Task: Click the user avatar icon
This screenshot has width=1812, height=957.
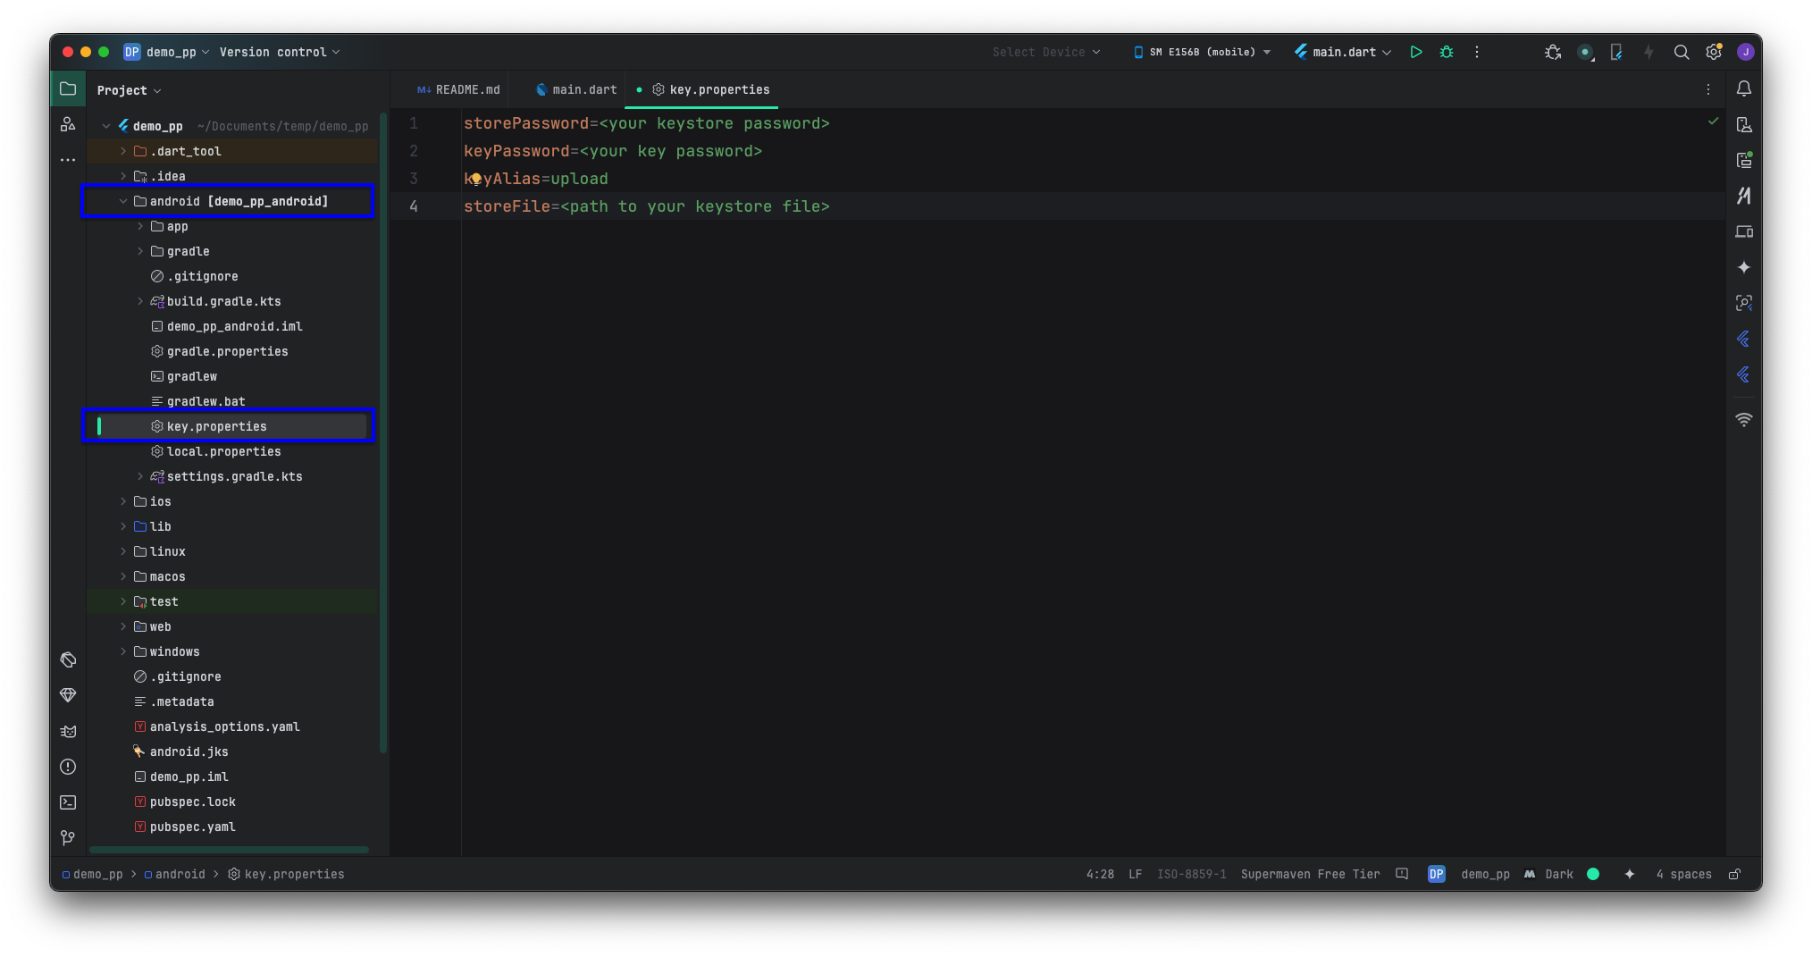Action: pos(1745,52)
